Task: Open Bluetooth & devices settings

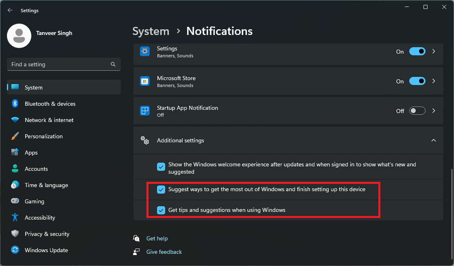Action: [50, 104]
